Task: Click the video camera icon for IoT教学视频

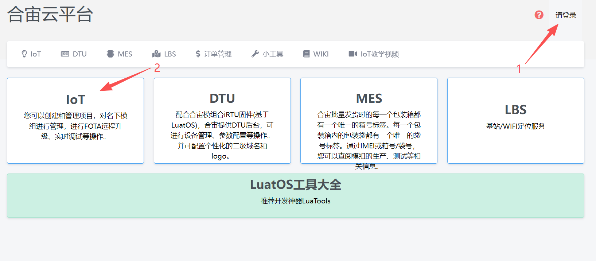Action: point(352,54)
